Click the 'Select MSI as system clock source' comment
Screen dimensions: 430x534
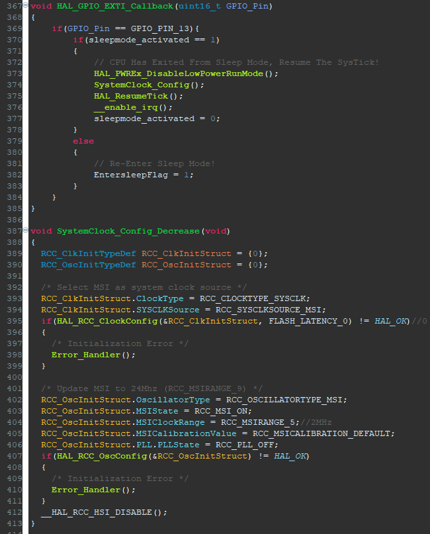[144, 287]
